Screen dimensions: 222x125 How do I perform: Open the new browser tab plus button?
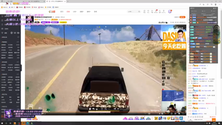pyautogui.click(x=68, y=1)
